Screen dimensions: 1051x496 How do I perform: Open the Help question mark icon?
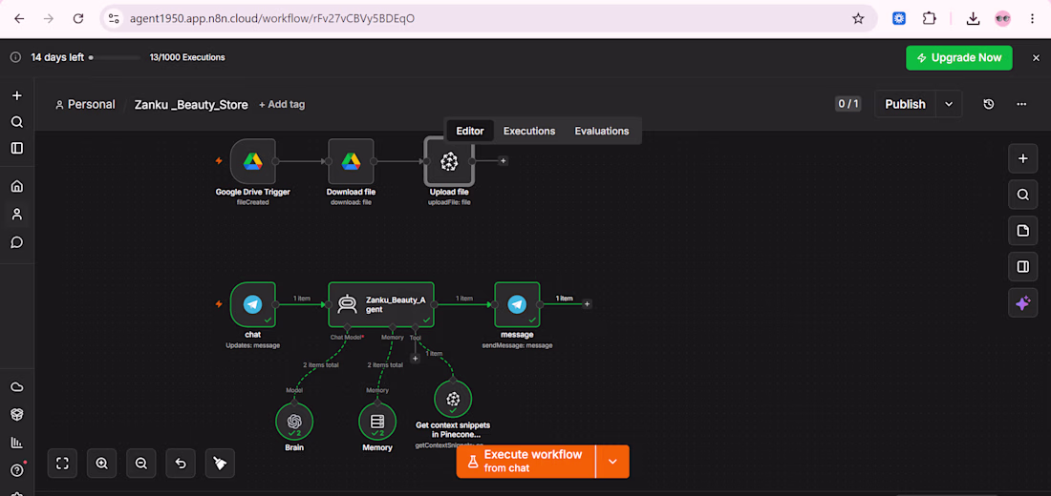click(17, 470)
